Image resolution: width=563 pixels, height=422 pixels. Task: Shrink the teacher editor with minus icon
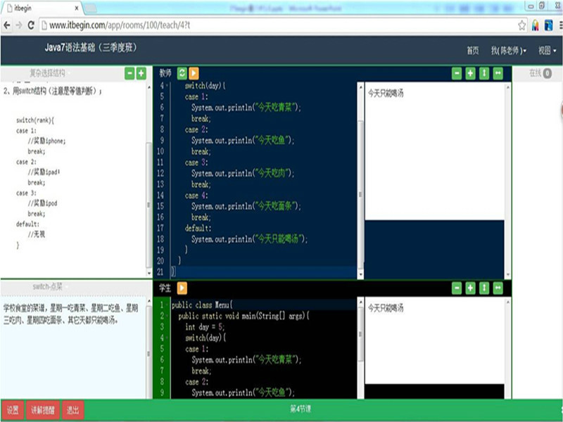(457, 73)
